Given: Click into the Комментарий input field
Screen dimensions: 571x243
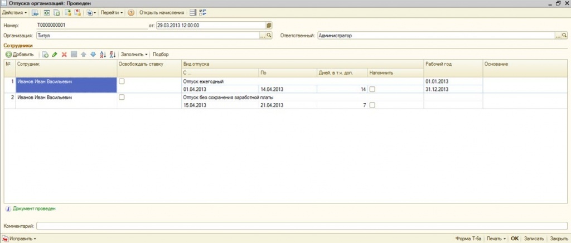Looking at the screenshot, I should 301,226.
